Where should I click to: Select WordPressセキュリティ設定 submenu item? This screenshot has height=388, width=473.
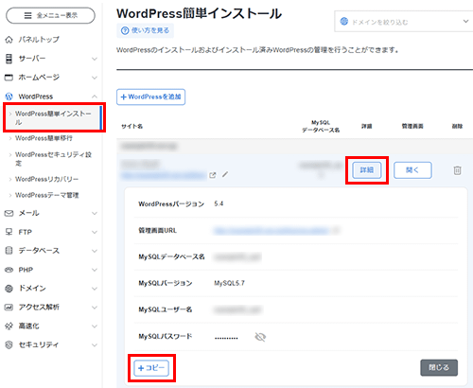(53, 159)
